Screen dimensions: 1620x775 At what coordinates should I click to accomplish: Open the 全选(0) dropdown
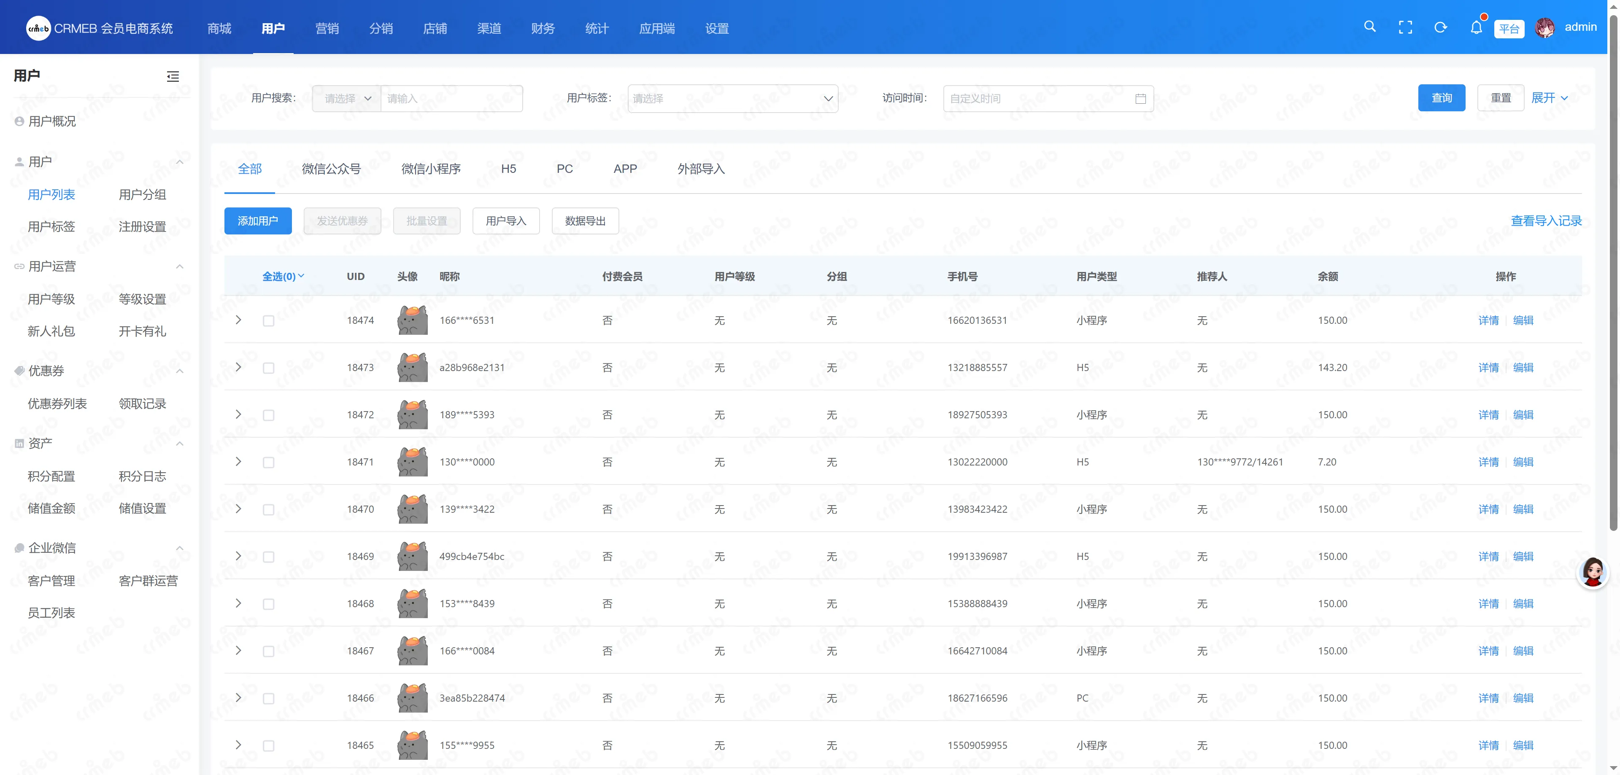283,277
